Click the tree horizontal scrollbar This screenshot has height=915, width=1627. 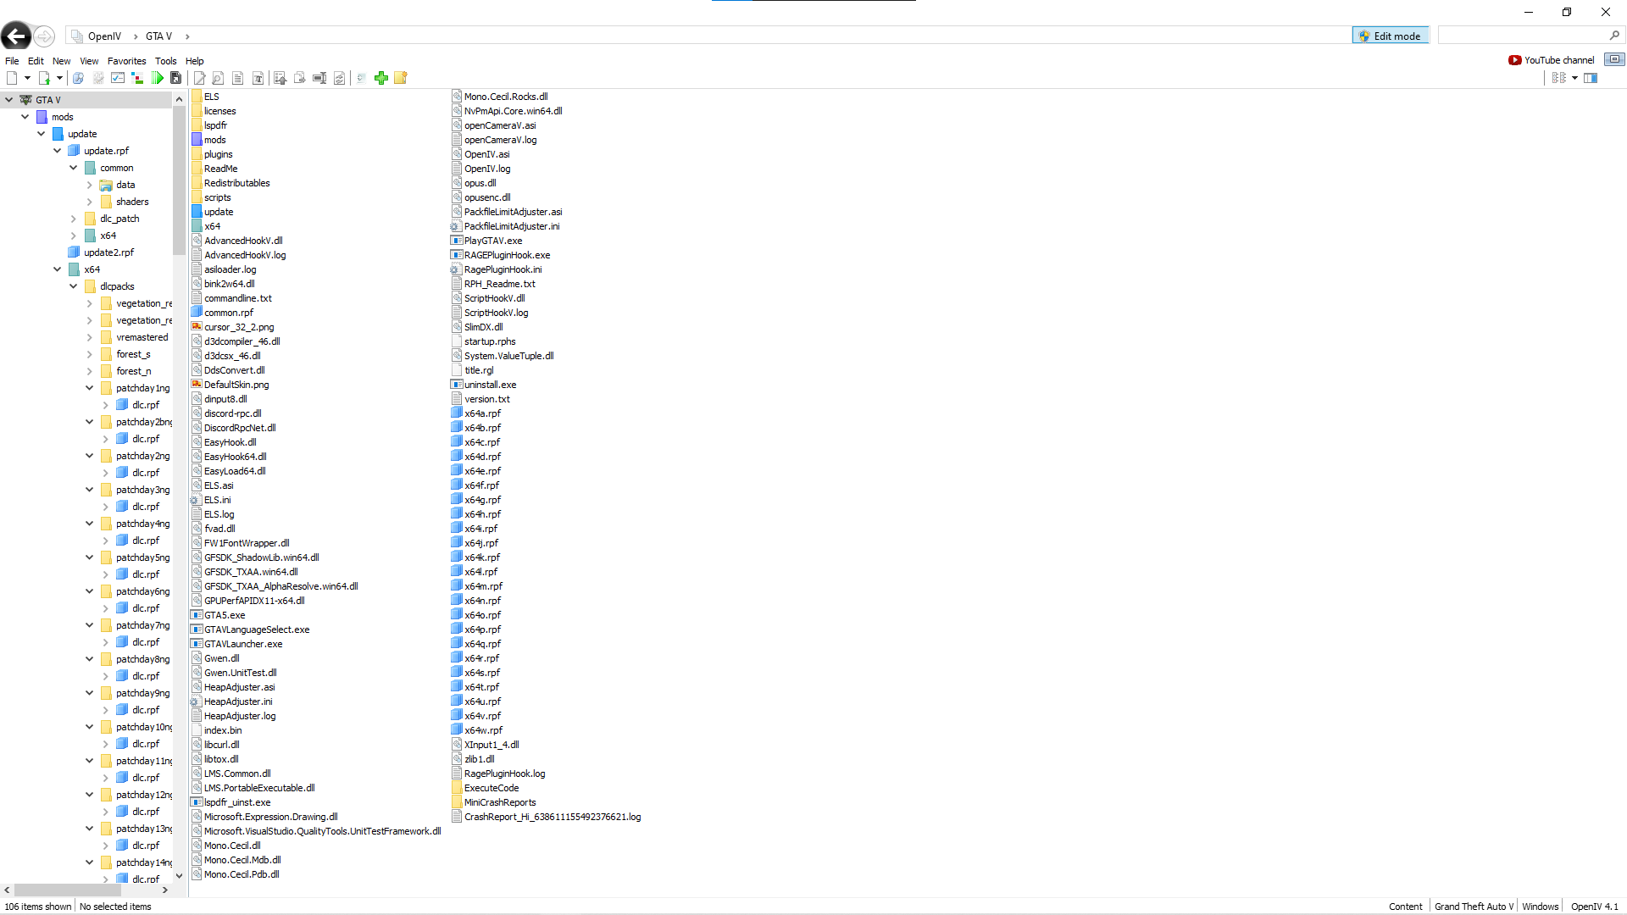point(68,890)
